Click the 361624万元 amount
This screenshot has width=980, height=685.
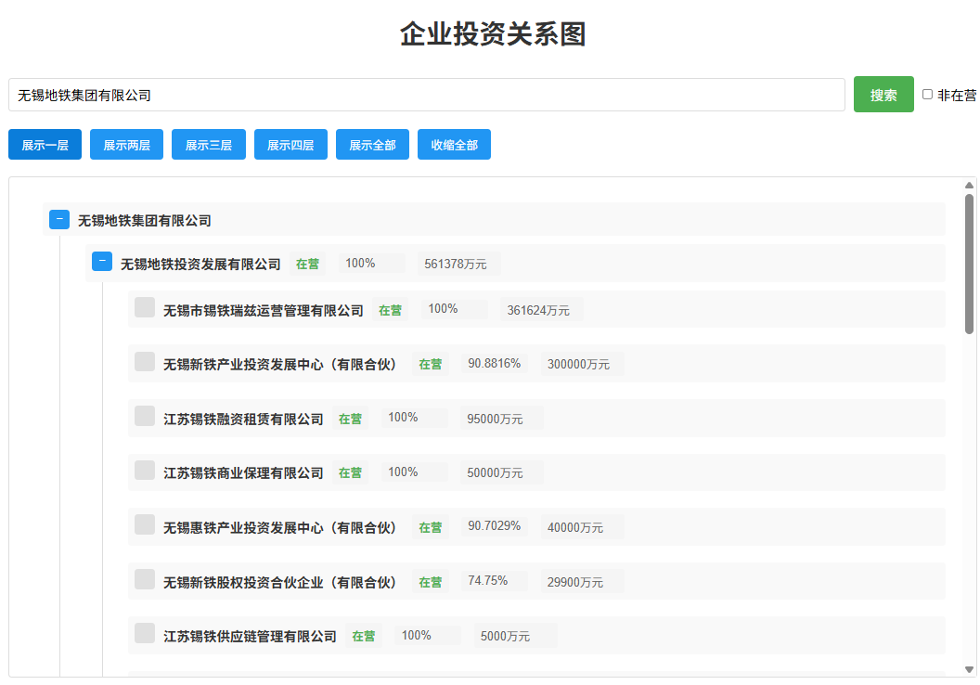[541, 311]
